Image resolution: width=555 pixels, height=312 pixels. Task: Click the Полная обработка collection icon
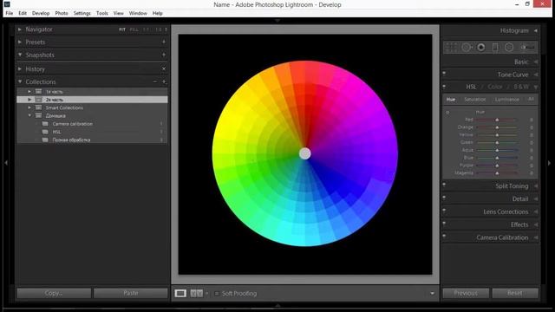coord(45,140)
